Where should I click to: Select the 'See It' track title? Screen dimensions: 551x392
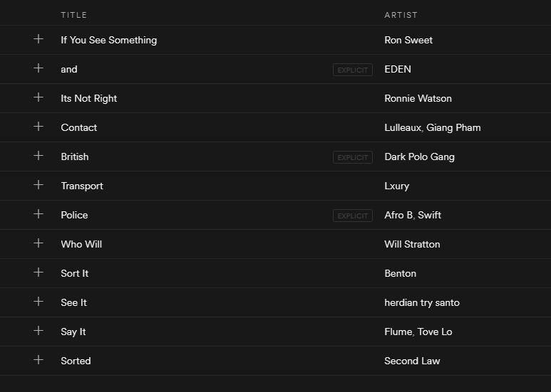74,302
